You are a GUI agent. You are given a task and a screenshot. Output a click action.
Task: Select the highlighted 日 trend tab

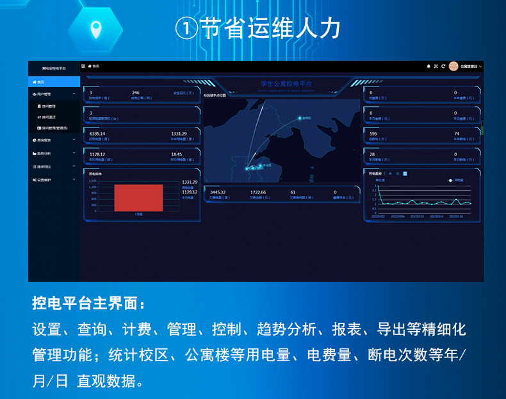tap(405, 174)
